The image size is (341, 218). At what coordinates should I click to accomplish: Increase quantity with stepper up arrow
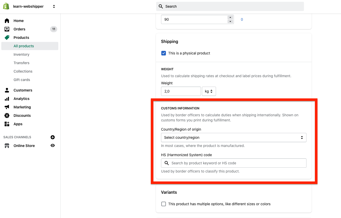pyautogui.click(x=230, y=17)
